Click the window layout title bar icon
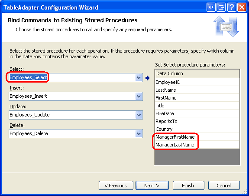 (x=221, y=7)
